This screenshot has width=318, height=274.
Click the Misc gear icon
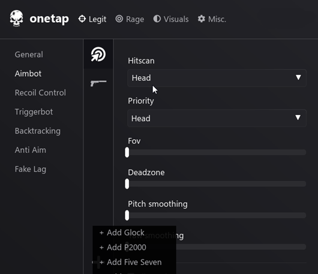pos(202,19)
